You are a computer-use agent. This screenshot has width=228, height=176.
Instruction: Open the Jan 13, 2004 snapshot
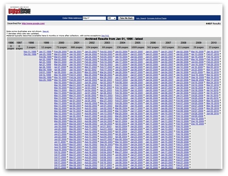[121, 59]
